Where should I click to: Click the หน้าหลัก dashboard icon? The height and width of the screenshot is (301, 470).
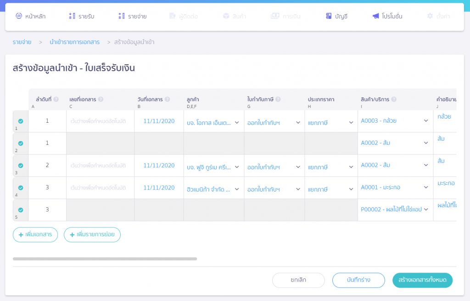(19, 16)
